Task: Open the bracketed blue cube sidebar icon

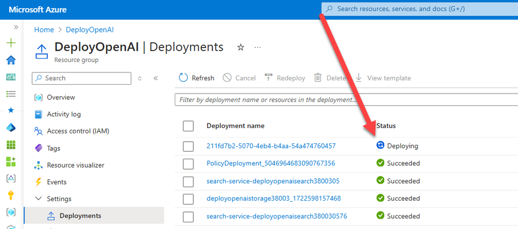Action: pyautogui.click(x=11, y=212)
